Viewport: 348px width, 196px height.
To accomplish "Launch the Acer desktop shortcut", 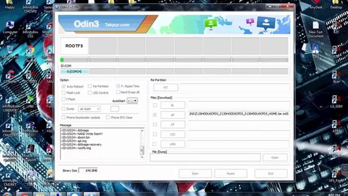I will tap(336, 77).
